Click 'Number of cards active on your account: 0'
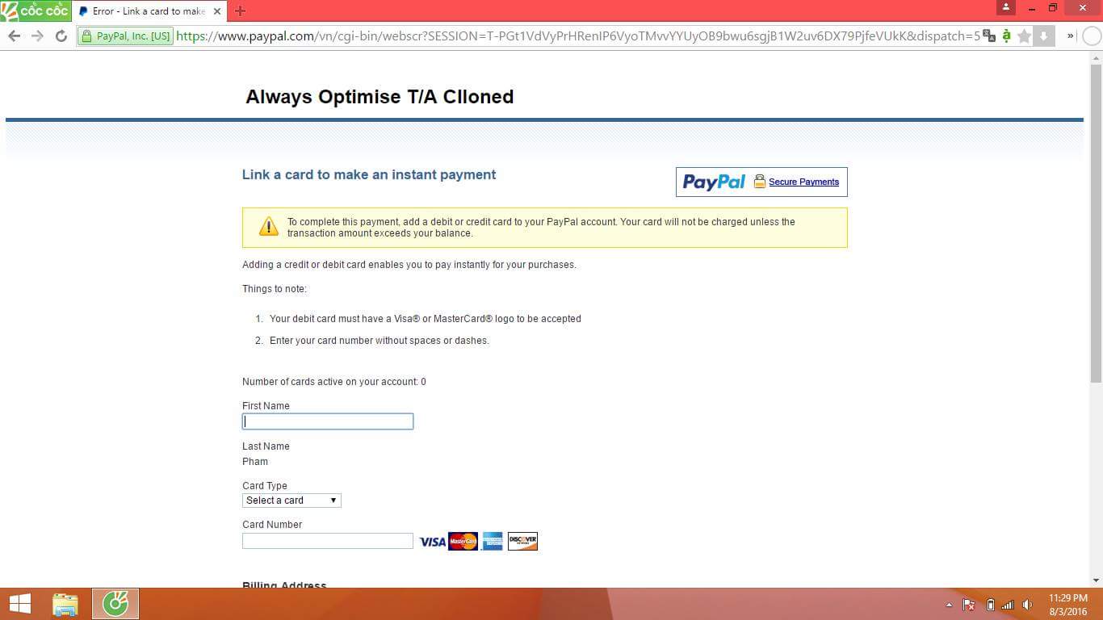The width and height of the screenshot is (1103, 620). tap(334, 382)
